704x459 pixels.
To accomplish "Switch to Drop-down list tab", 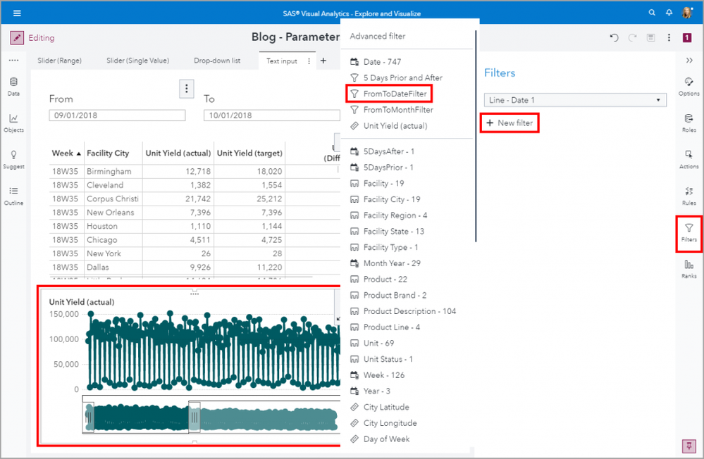I will coord(217,61).
